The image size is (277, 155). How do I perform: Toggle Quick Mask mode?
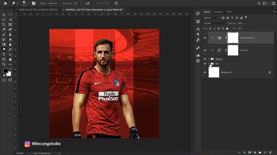click(x=4, y=80)
